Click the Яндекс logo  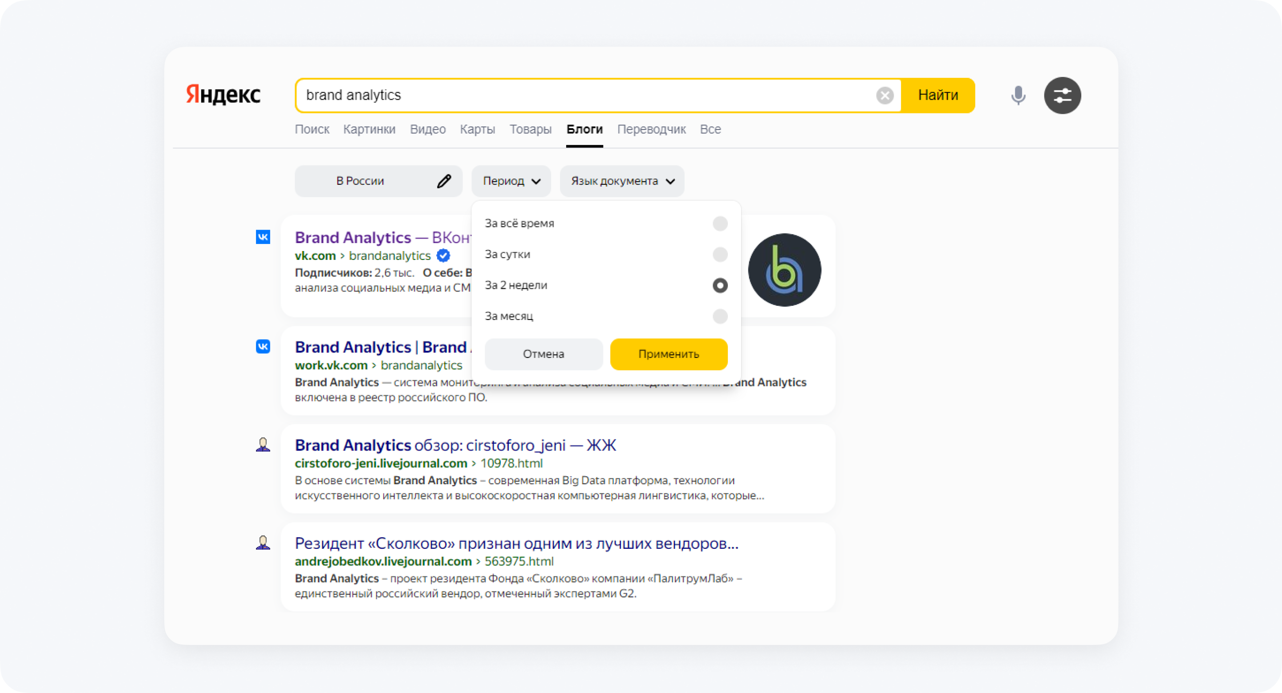click(223, 94)
